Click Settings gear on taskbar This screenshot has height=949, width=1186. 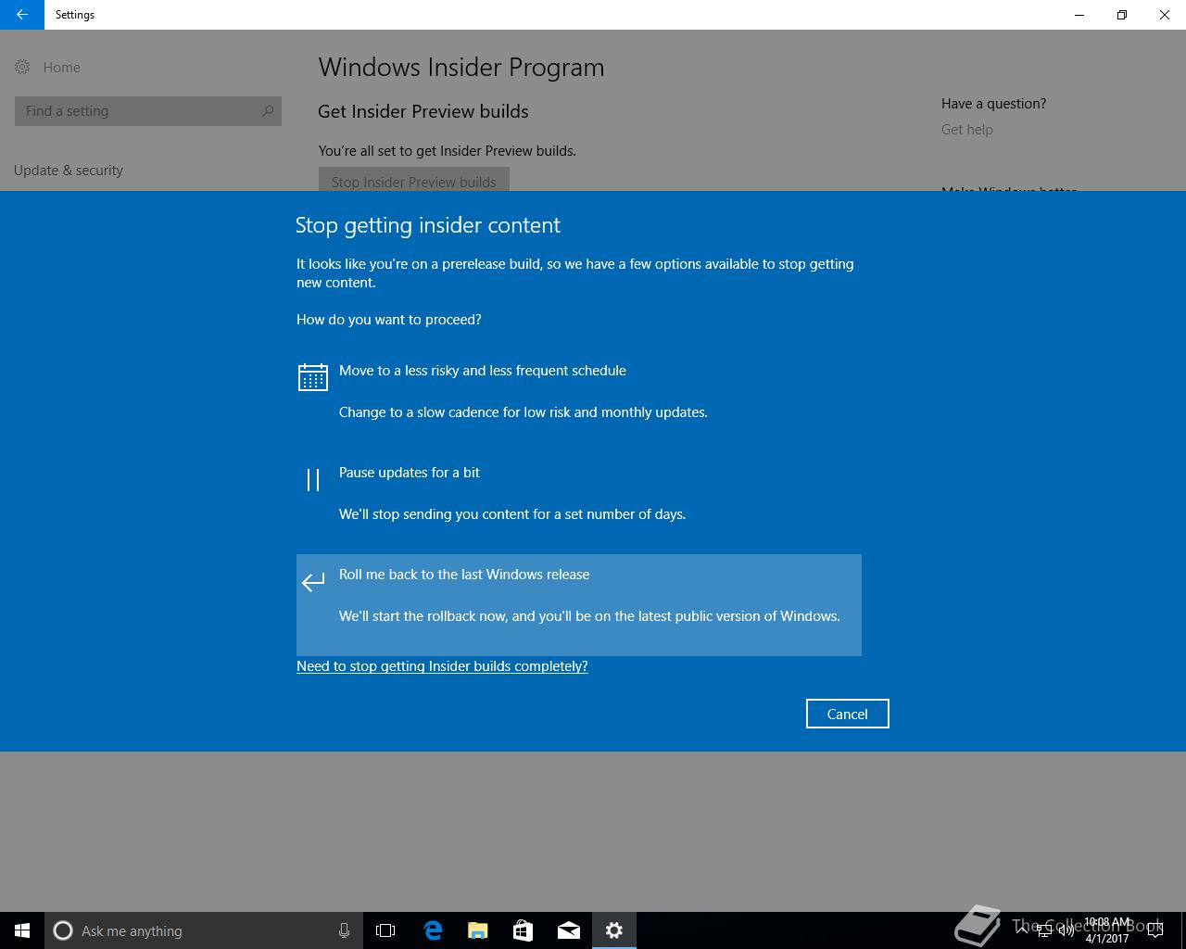click(614, 930)
